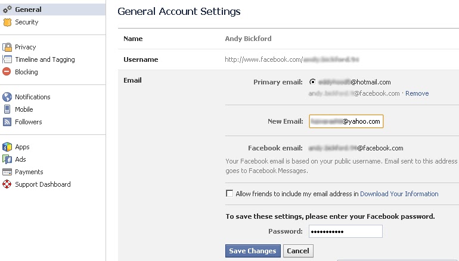Click the Payments credit card icon

[7, 172]
